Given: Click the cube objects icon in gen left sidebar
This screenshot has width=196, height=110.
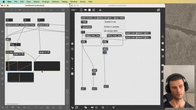Looking at the screenshot, I should point(72,44).
